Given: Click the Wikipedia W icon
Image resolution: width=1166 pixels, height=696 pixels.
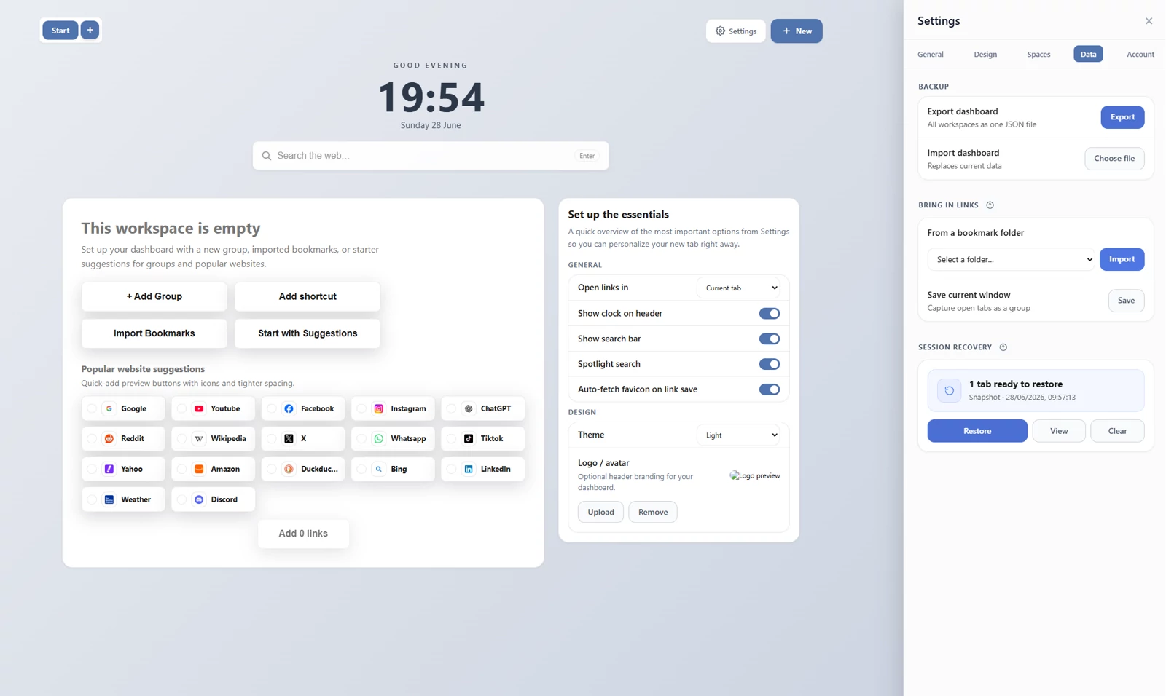Looking at the screenshot, I should pos(199,438).
